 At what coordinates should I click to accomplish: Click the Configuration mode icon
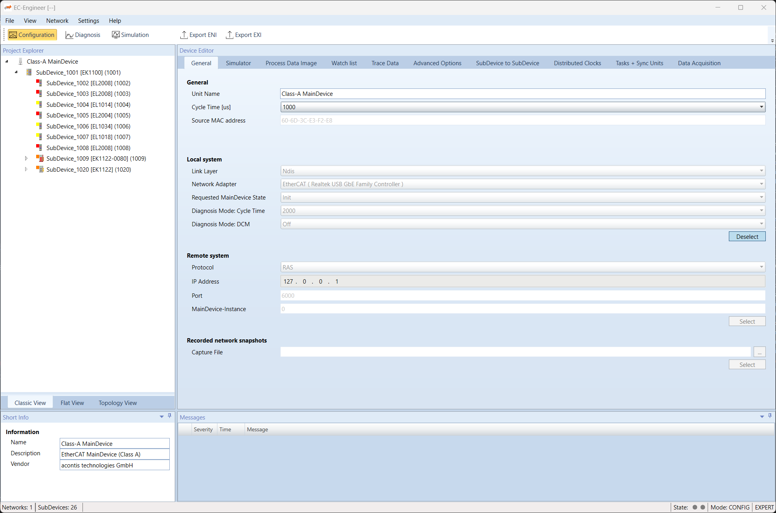coord(13,35)
